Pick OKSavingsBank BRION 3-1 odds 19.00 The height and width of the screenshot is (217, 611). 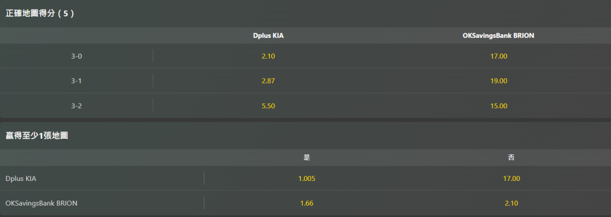(498, 81)
